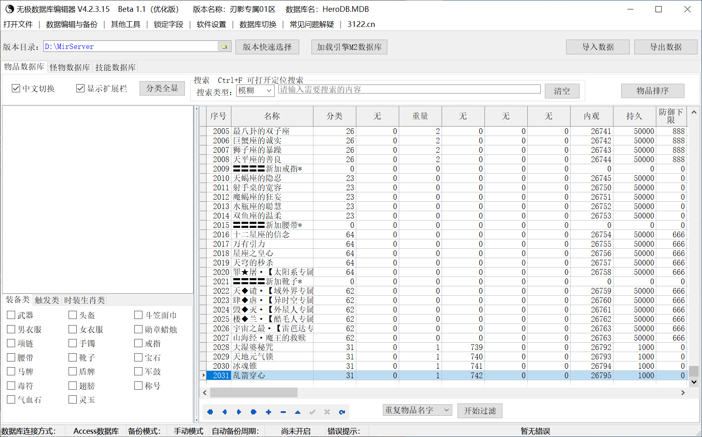Click the horizontal scrollbar thumb
The height and width of the screenshot is (437, 702).
[254, 392]
